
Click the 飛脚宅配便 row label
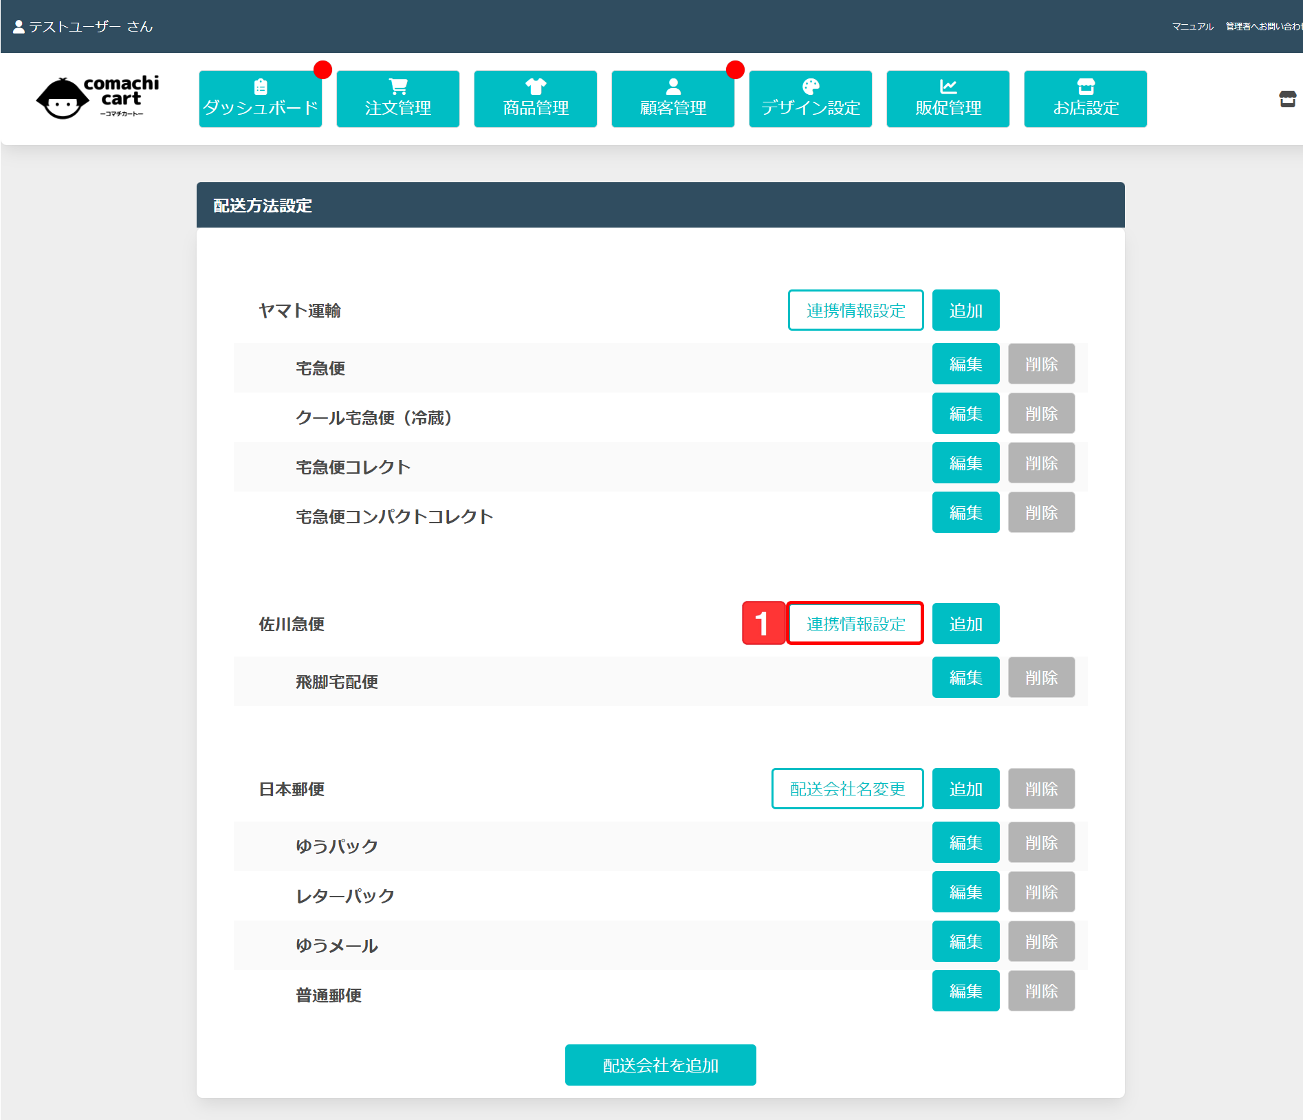click(x=337, y=682)
